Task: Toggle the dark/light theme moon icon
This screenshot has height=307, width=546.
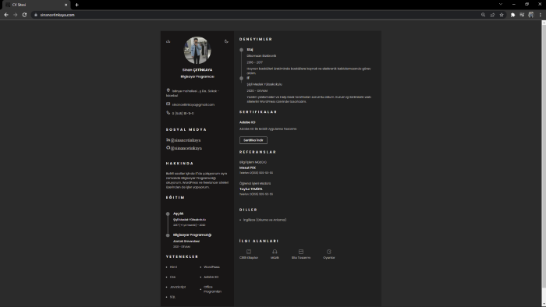Action: click(226, 41)
